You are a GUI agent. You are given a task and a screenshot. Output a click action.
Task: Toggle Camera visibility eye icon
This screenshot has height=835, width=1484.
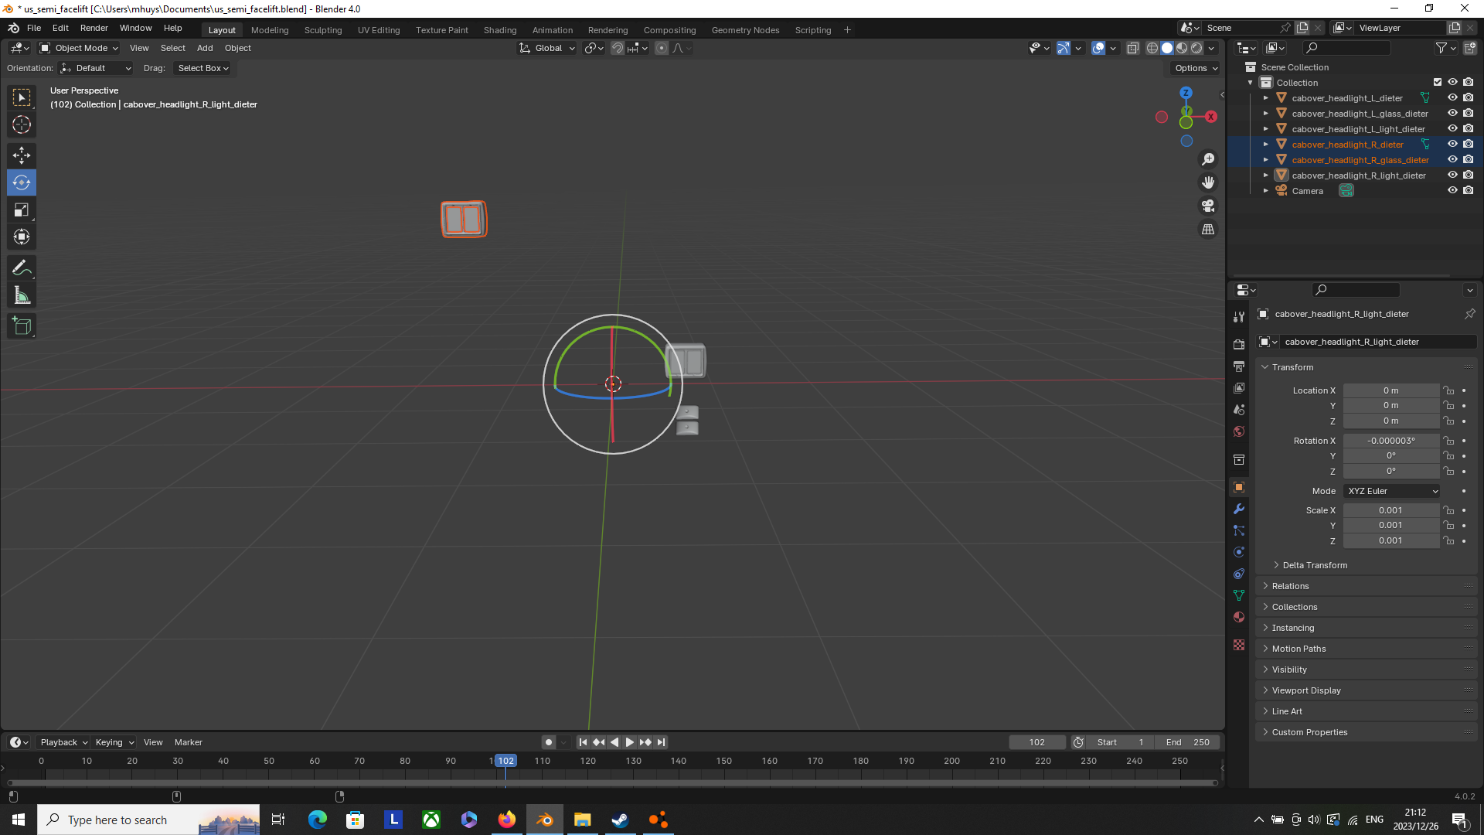click(1452, 191)
